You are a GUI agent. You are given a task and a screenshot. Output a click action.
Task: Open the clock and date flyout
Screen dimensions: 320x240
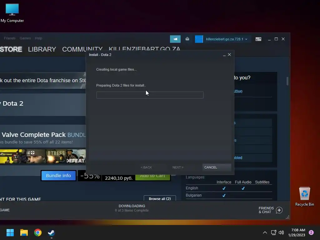(297, 232)
